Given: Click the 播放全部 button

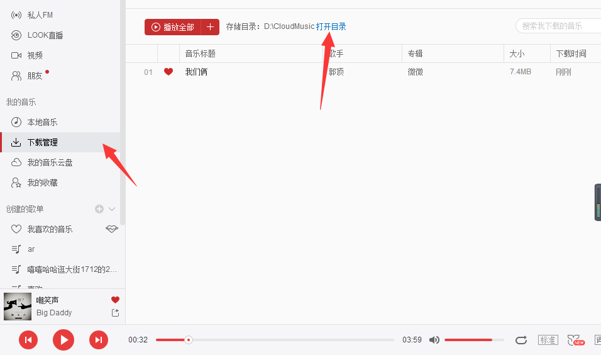Looking at the screenshot, I should [173, 27].
